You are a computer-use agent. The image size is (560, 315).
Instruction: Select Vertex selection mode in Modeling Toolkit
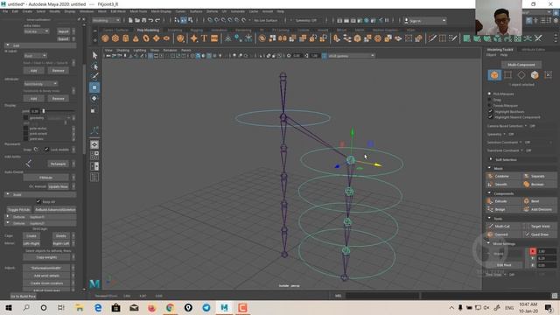[x=507, y=75]
